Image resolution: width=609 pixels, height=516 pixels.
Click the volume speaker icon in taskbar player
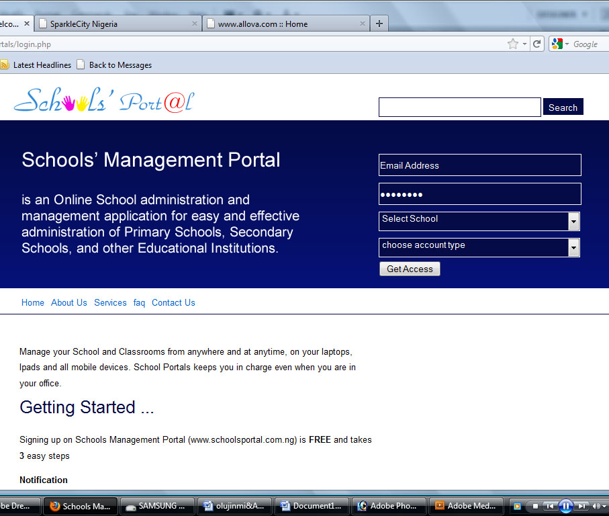point(596,506)
